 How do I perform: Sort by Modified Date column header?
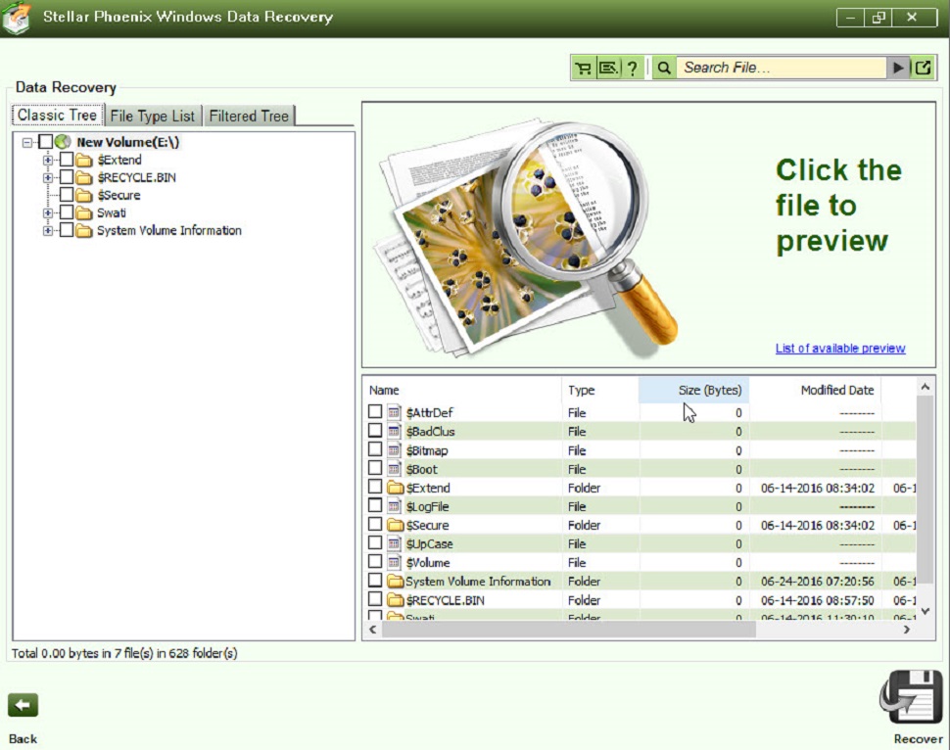tap(816, 390)
